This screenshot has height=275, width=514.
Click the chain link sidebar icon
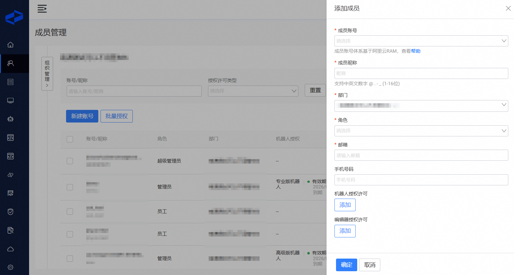click(10, 175)
